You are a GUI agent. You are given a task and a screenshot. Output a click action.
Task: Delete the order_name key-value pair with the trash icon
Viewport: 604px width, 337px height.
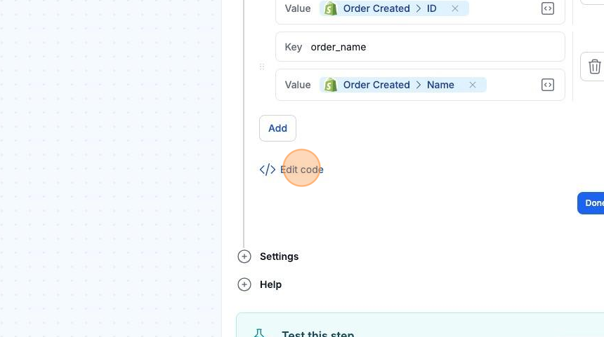coord(594,67)
